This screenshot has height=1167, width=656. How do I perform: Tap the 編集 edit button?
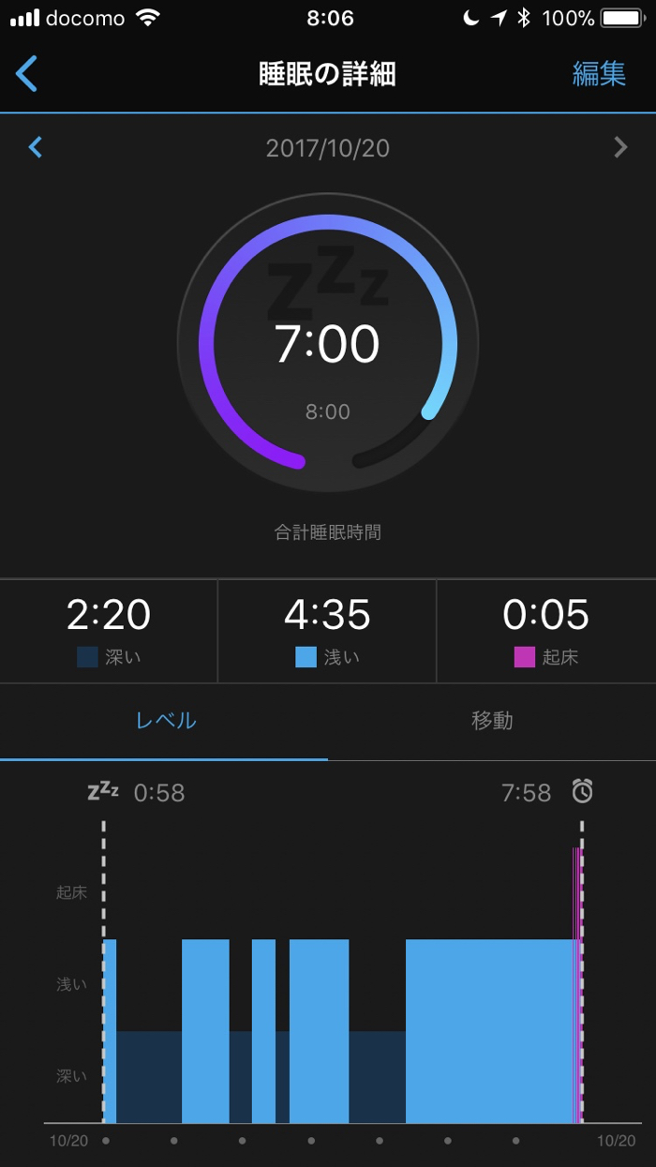coord(599,74)
